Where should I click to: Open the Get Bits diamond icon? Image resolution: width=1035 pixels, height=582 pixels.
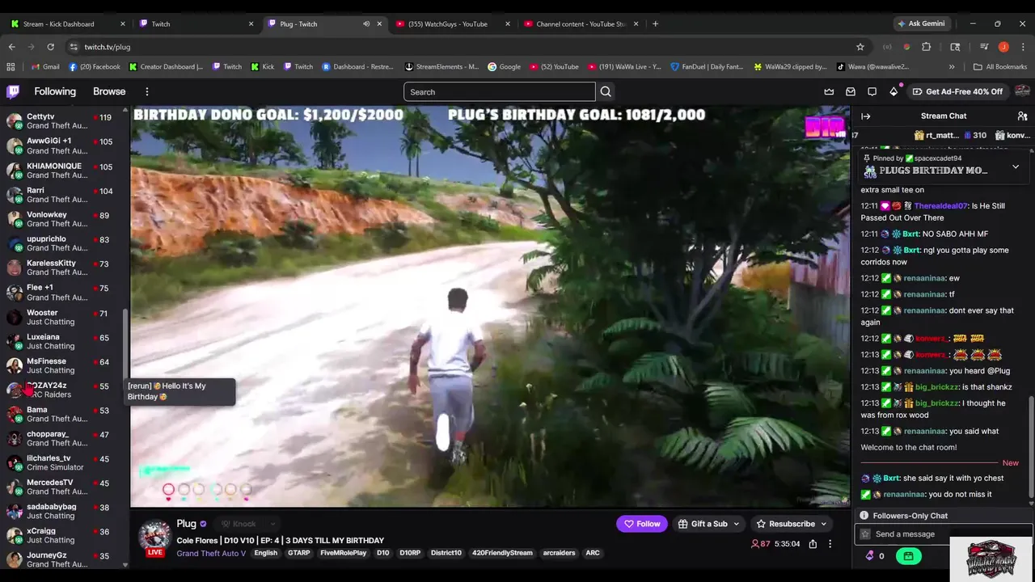coord(893,91)
